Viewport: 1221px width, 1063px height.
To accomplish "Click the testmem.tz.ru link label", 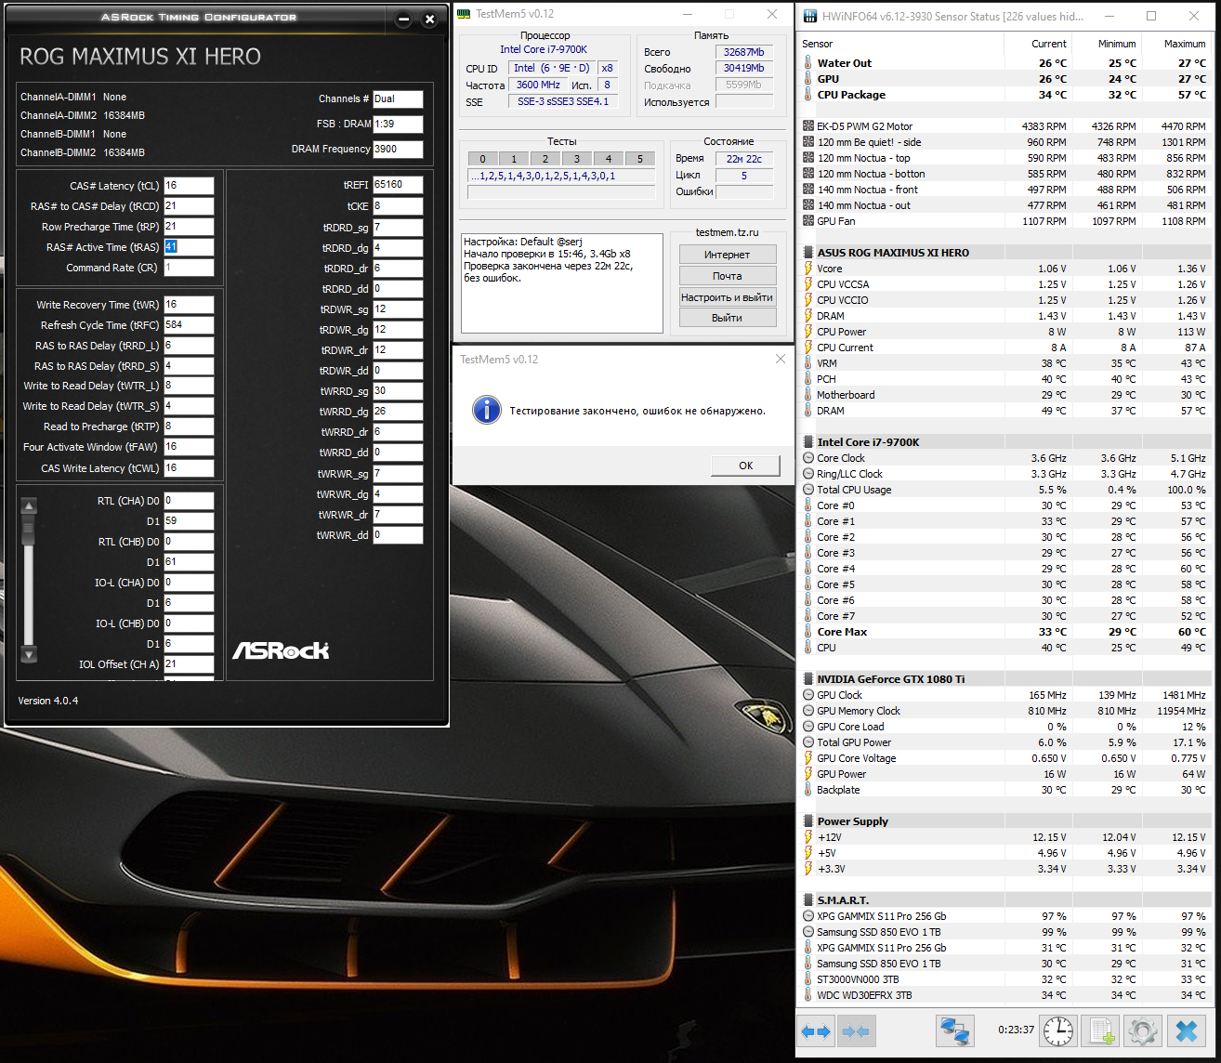I will pos(727,232).
